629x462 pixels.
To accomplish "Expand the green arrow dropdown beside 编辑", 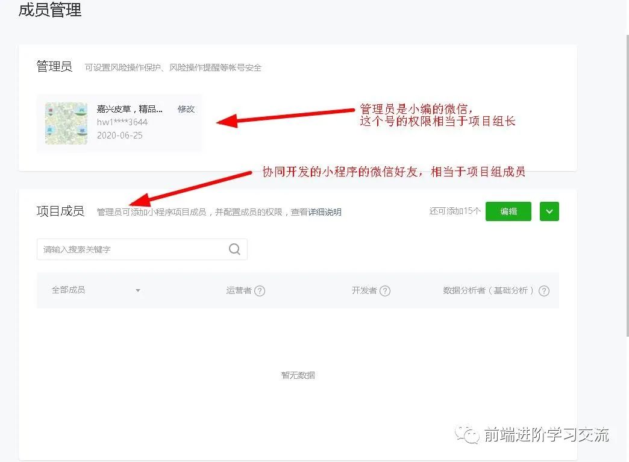I will 549,211.
